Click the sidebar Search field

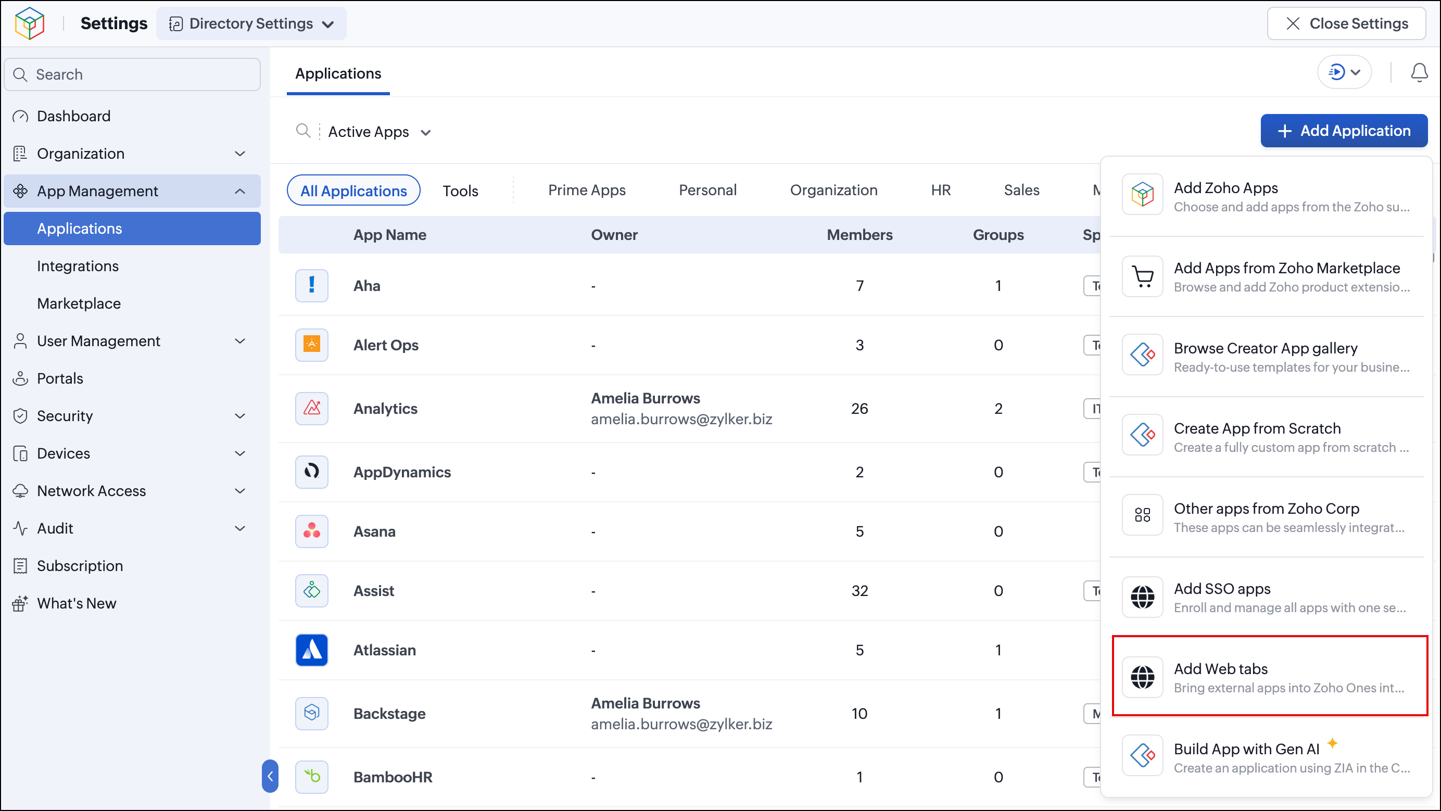click(132, 74)
